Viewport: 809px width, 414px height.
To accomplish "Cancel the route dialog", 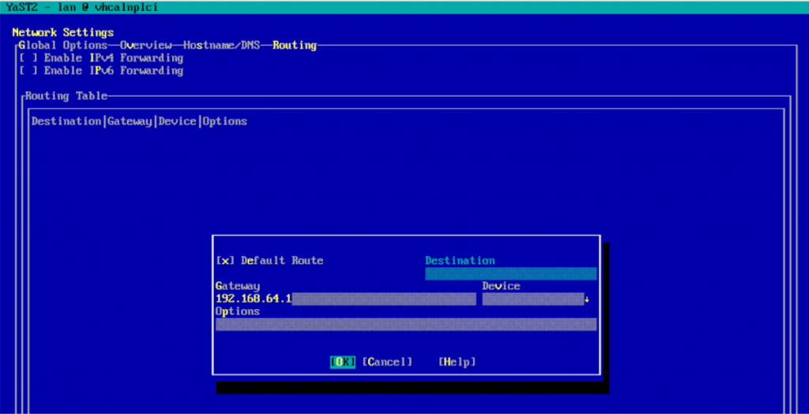I will [x=387, y=362].
